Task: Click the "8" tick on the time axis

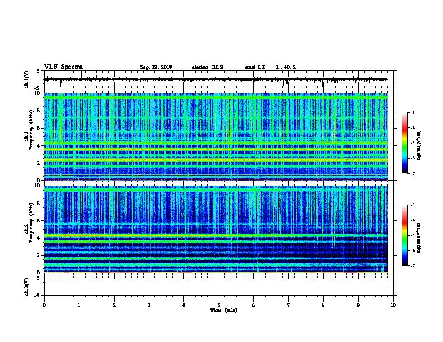Action: click(323, 305)
